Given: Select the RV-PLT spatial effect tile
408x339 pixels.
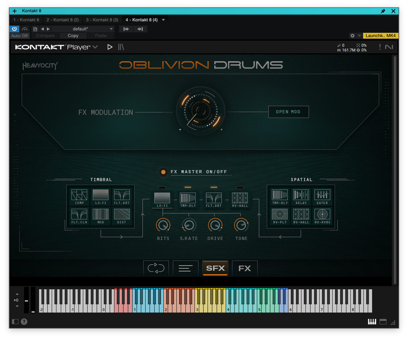Looking at the screenshot, I should tap(280, 216).
